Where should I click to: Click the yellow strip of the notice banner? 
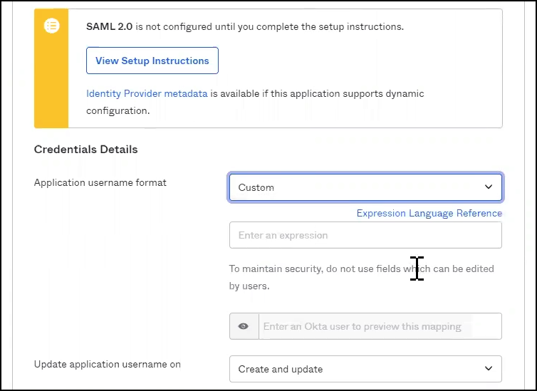pyautogui.click(x=51, y=85)
